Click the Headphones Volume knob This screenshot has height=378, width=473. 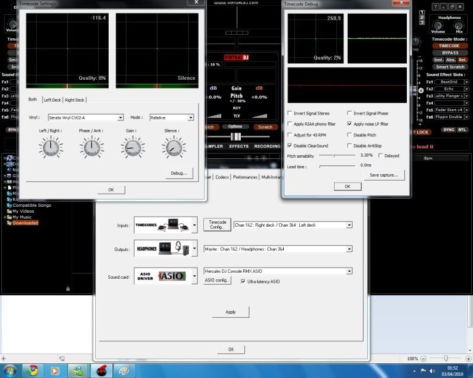pos(438,25)
